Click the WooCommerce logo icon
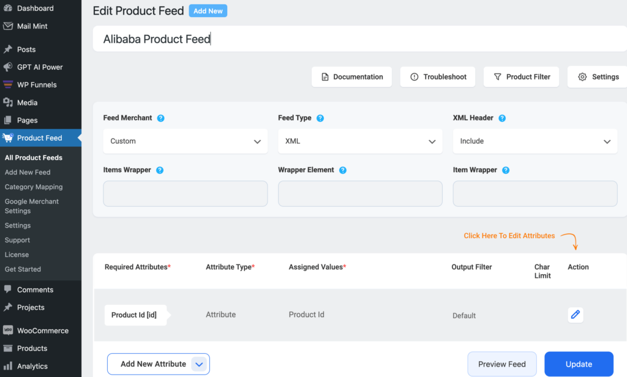The width and height of the screenshot is (627, 377). click(x=7, y=330)
